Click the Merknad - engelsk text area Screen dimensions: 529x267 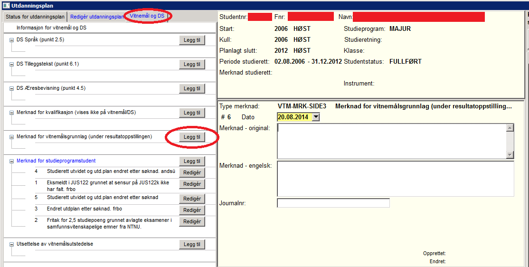pyautogui.click(x=395, y=178)
